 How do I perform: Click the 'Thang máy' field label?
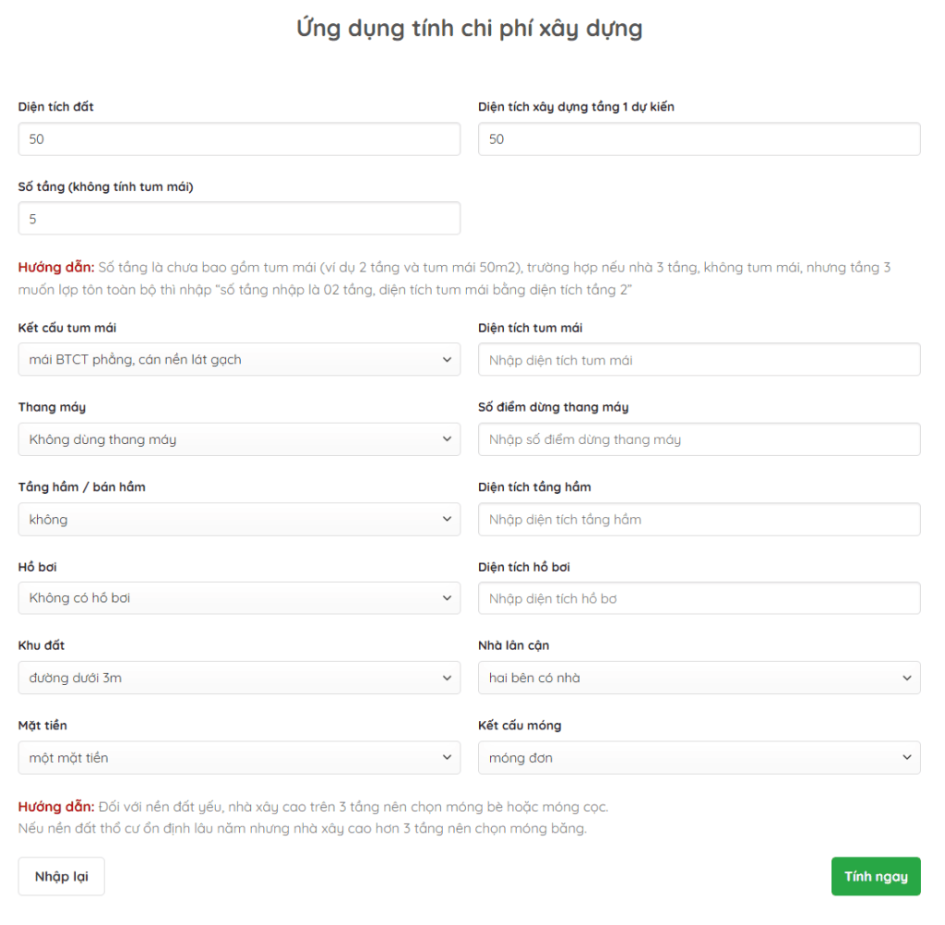click(x=52, y=407)
